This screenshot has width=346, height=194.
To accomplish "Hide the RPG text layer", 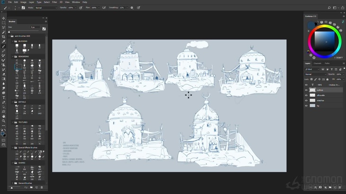I will click(x=306, y=85).
